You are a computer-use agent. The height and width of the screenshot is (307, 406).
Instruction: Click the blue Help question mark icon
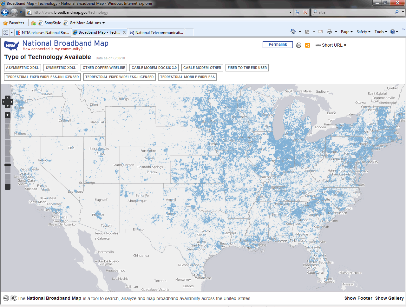pos(393,32)
